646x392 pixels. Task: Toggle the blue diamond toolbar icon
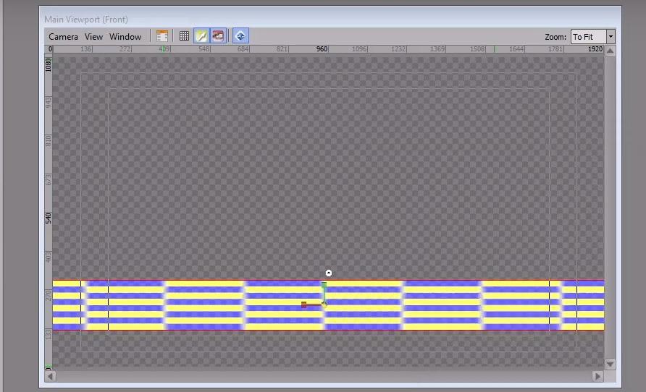pos(240,36)
